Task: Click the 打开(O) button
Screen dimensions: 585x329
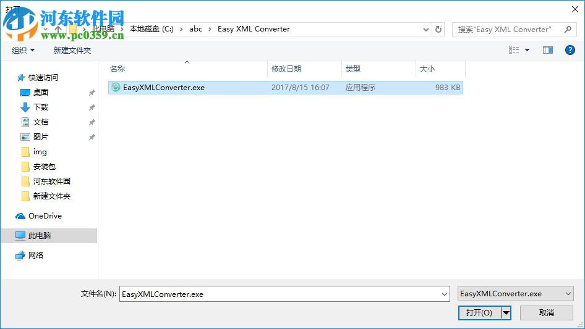Action: point(479,312)
